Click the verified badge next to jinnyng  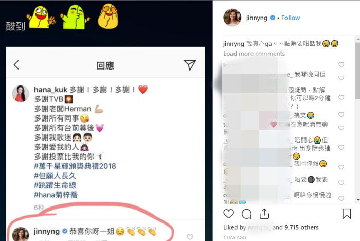272,18
